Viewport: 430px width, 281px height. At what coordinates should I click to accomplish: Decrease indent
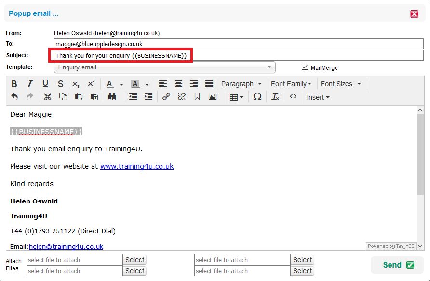click(x=133, y=97)
